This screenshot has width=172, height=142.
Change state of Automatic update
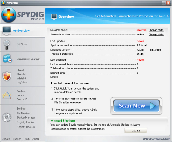[x=156, y=35]
